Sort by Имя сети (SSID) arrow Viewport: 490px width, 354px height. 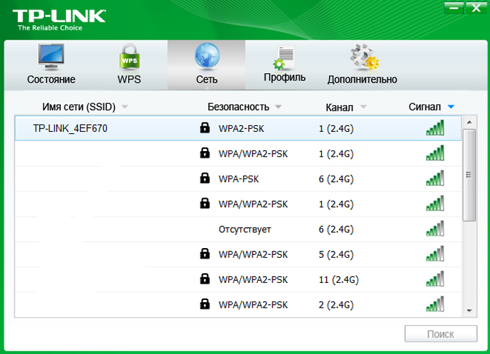tap(125, 107)
